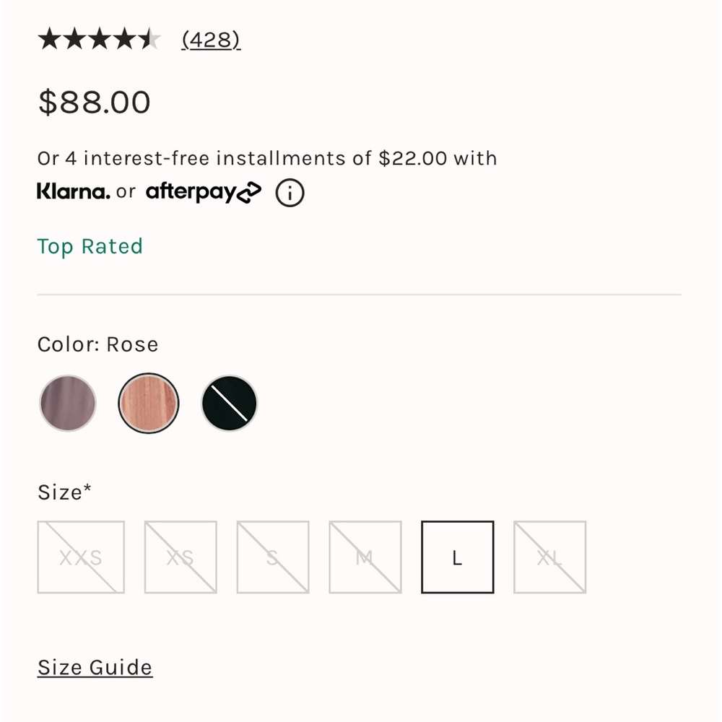Choose the crossed-out XL size box
Image resolution: width=722 pixels, height=722 pixels.
(549, 557)
